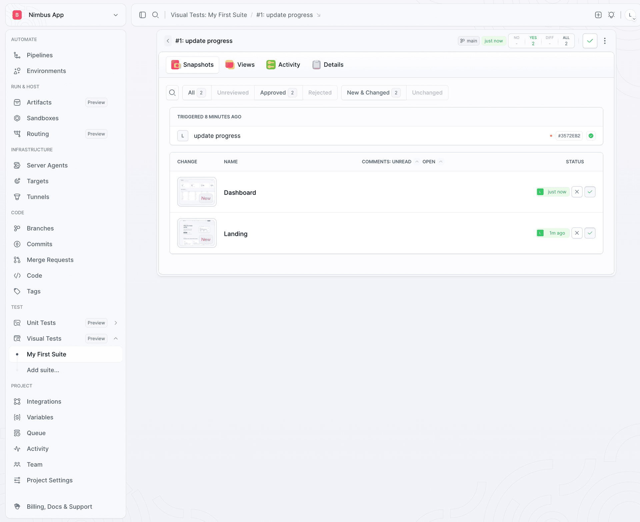Select the All snapshots filter
The width and height of the screenshot is (640, 522).
197,93
